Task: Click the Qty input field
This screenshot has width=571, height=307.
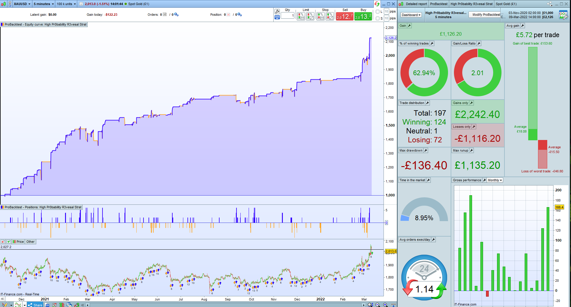Action: coord(288,16)
